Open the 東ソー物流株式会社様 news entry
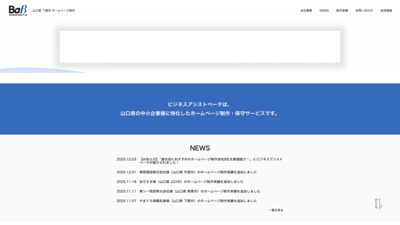The width and height of the screenshot is (400, 225). [x=200, y=191]
